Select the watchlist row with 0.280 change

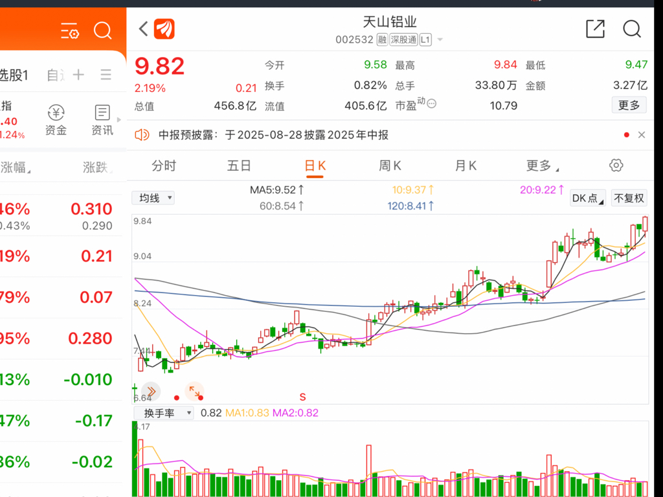tap(62, 338)
